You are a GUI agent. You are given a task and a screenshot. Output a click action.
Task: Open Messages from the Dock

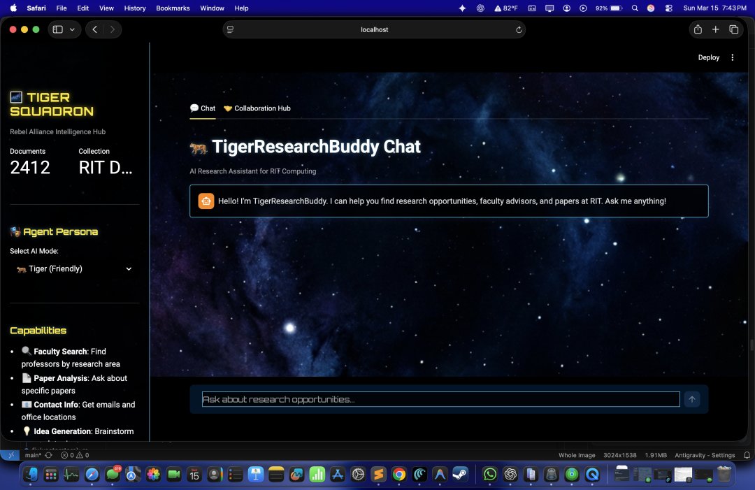113,475
